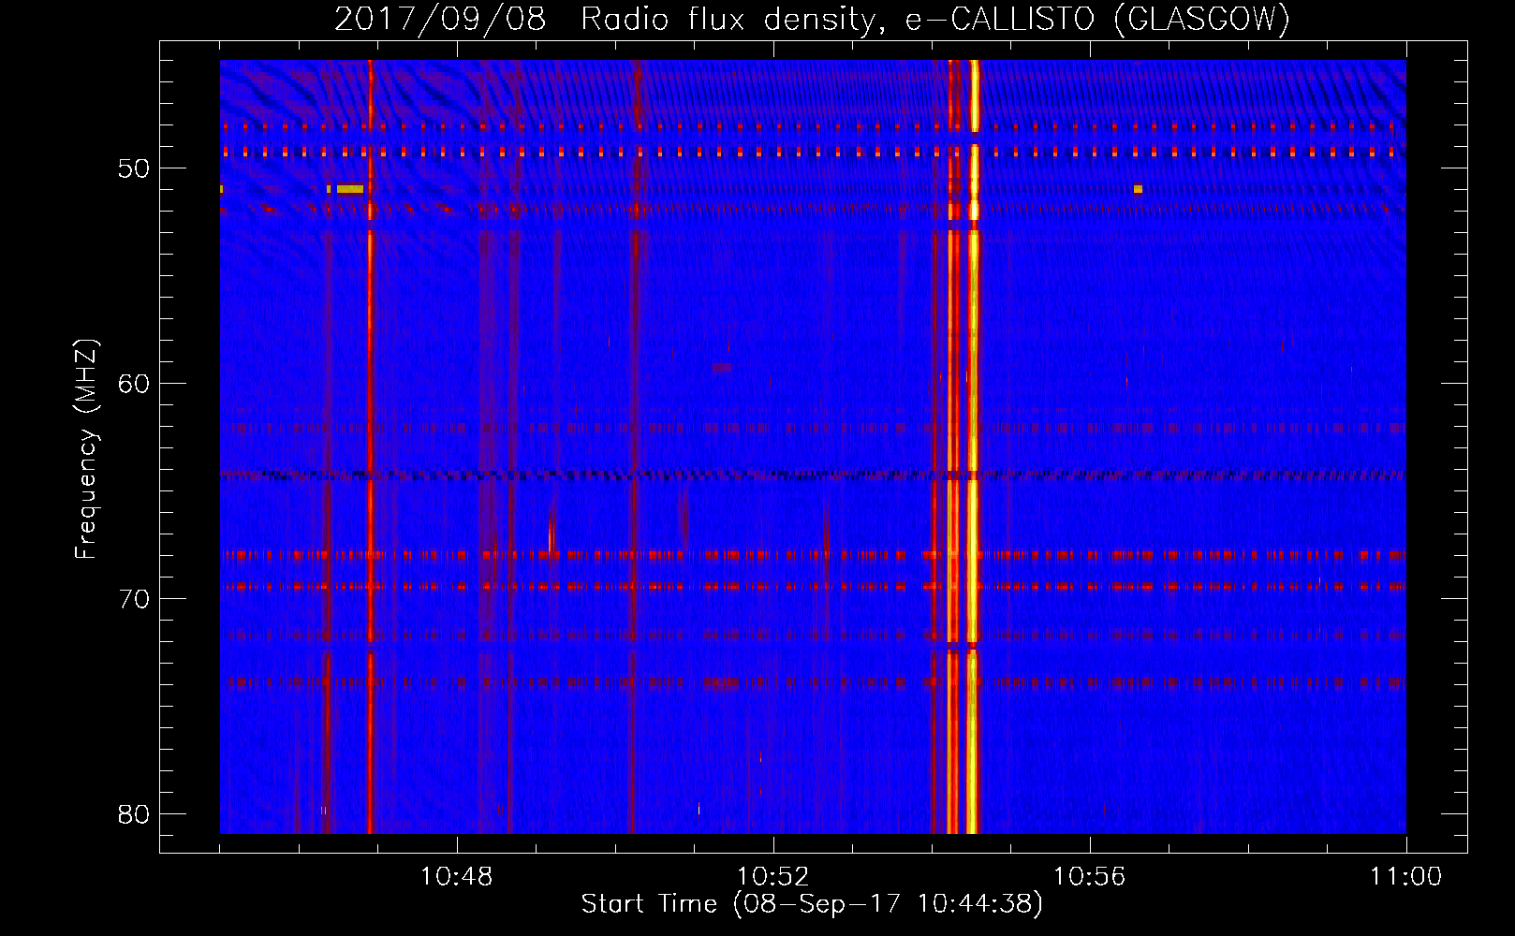1515x936 pixels.
Task: Click the y-axis tick label '50'
Action: (134, 168)
